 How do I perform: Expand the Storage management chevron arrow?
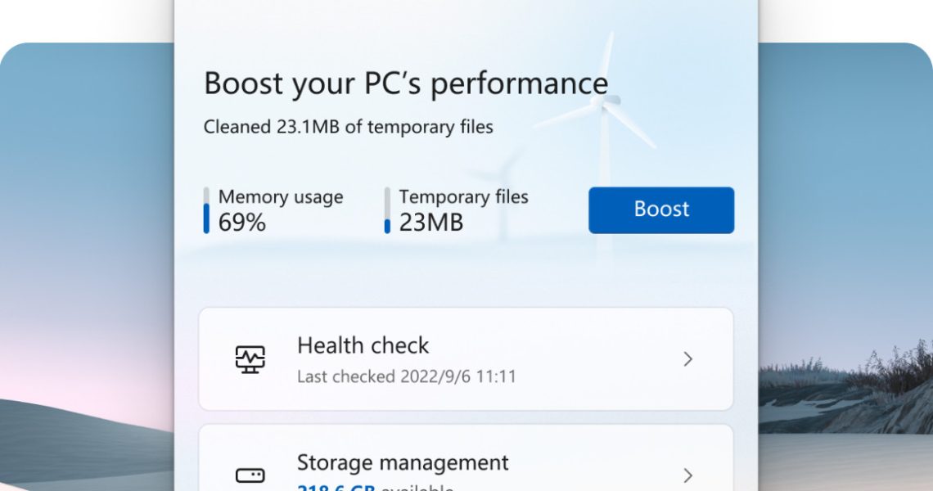[x=687, y=475]
